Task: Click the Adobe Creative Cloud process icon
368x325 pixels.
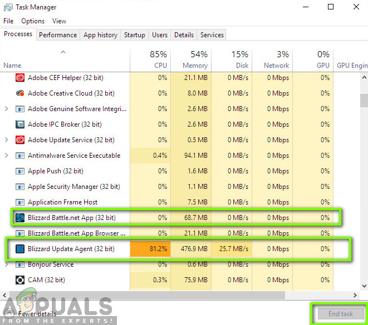Action: pos(20,93)
